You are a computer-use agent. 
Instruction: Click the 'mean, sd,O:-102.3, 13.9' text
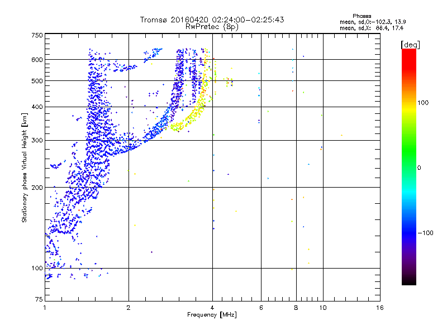coord(373,22)
